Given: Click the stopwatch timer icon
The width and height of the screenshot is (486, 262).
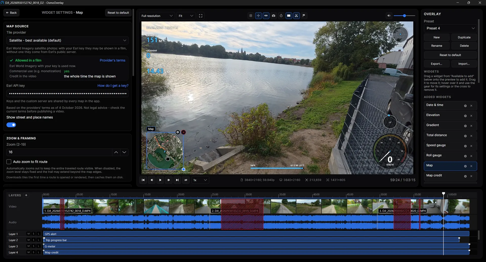Looking at the screenshot, I should pyautogui.click(x=281, y=16).
